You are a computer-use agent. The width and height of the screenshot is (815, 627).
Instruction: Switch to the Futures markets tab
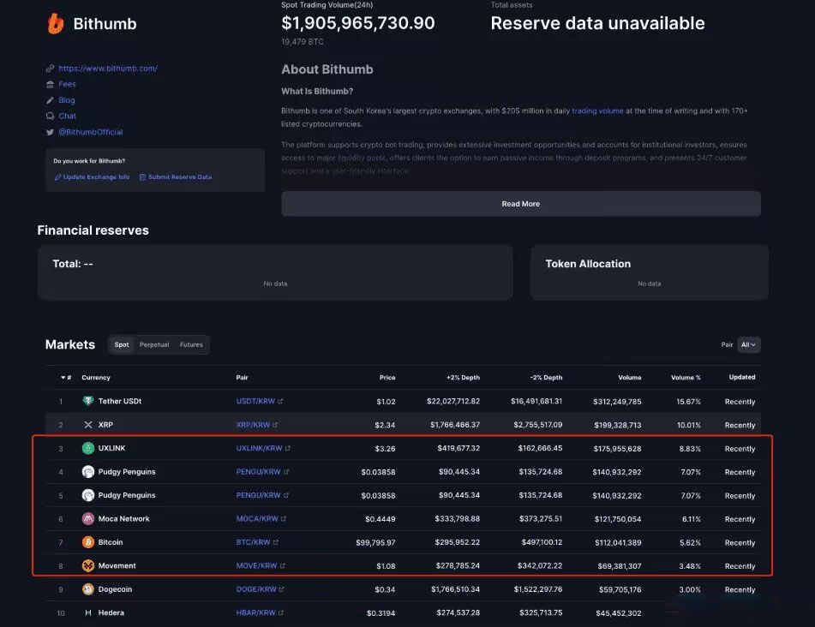tap(191, 345)
